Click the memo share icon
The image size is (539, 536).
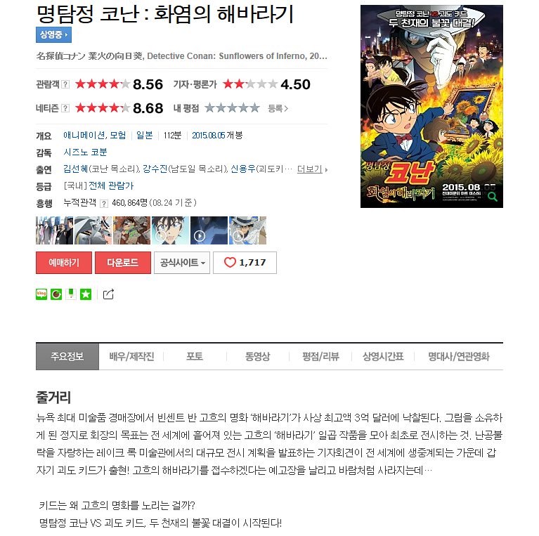coord(71,294)
